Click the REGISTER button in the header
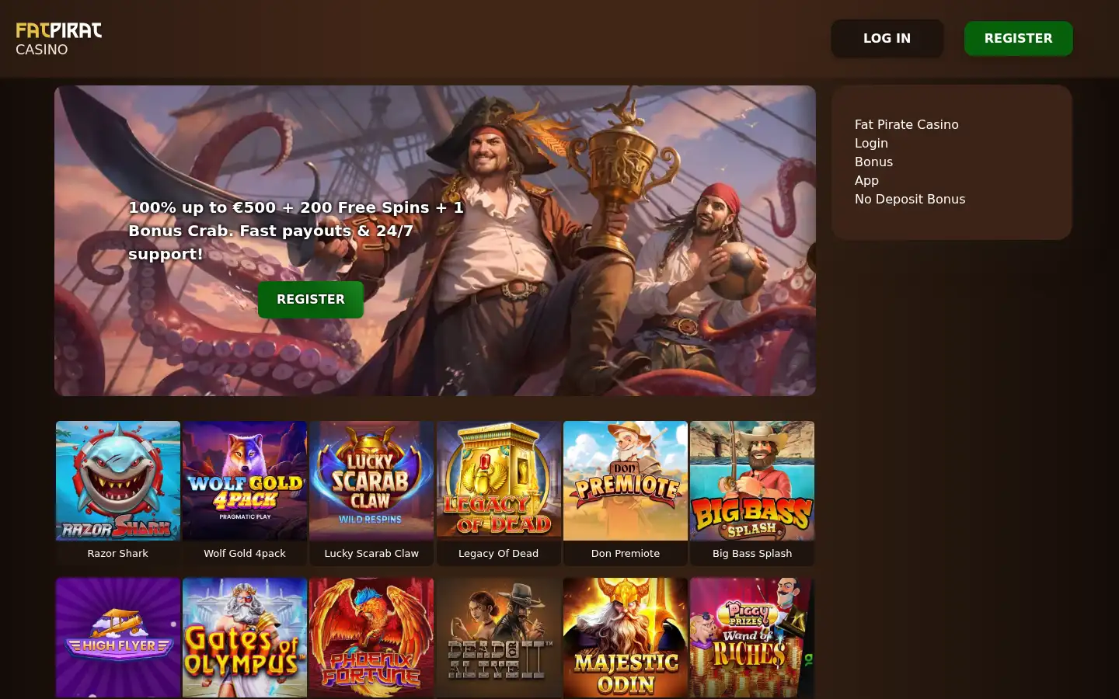Viewport: 1119px width, 699px height. (x=1018, y=38)
